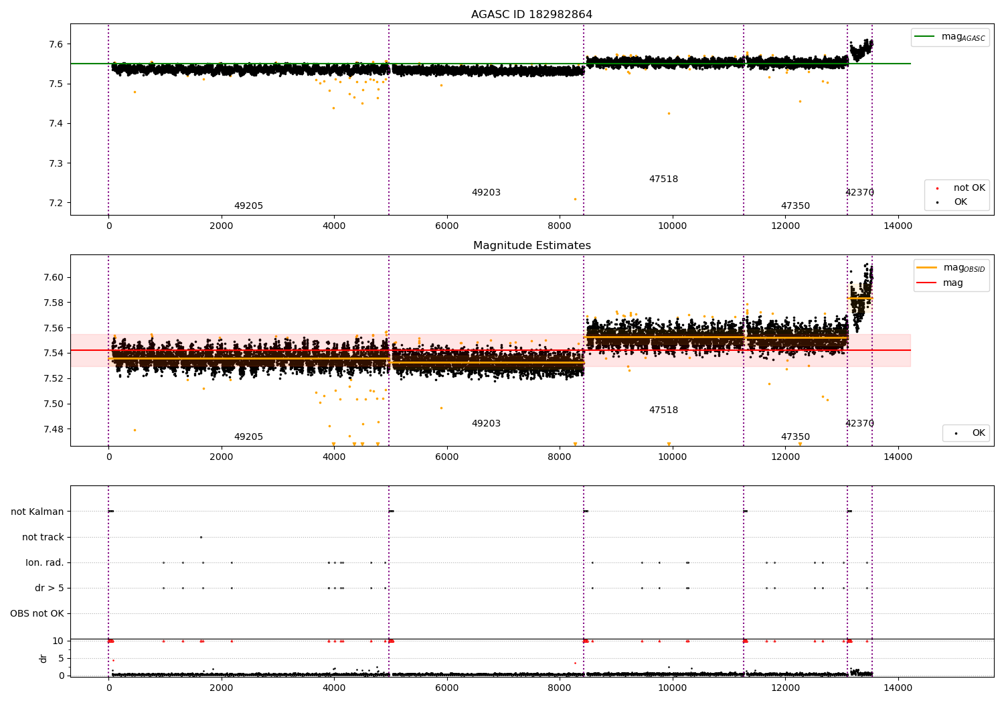Click the 7.2 y-axis tick label
This screenshot has height=703, width=1004.
[x=57, y=203]
